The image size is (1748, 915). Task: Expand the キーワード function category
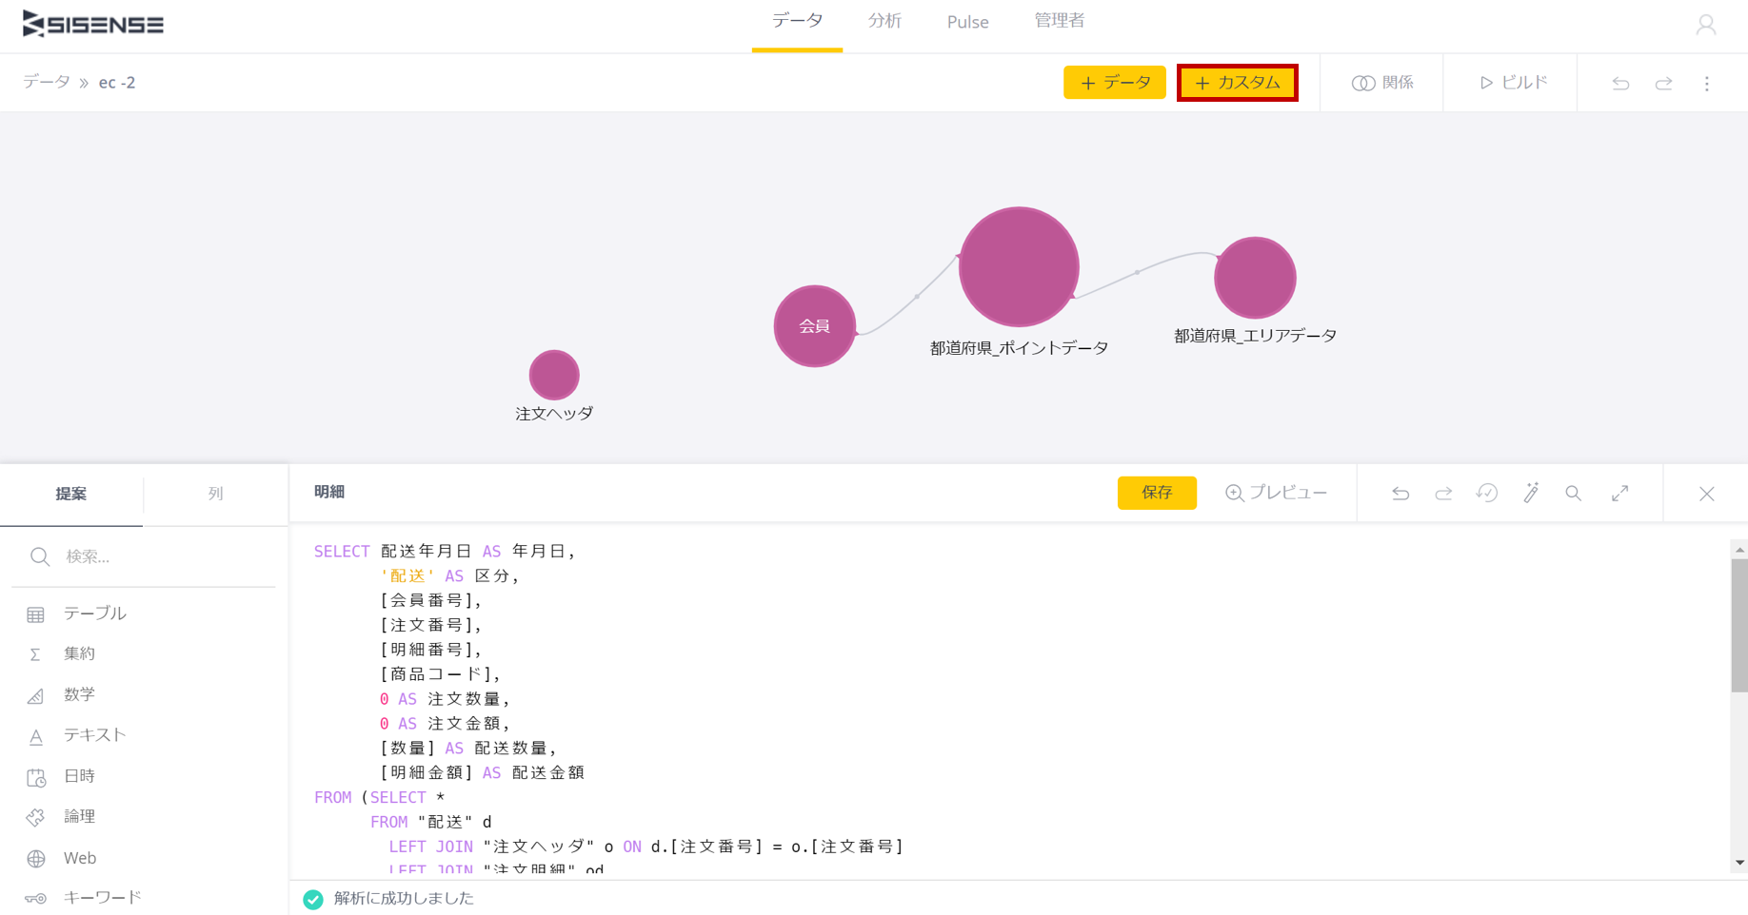click(x=102, y=898)
